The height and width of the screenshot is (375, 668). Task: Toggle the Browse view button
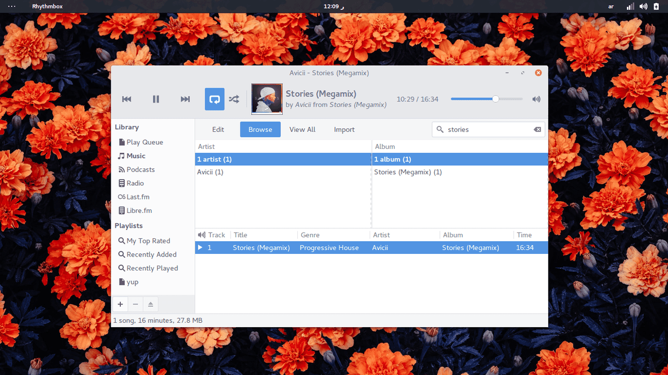pos(260,129)
